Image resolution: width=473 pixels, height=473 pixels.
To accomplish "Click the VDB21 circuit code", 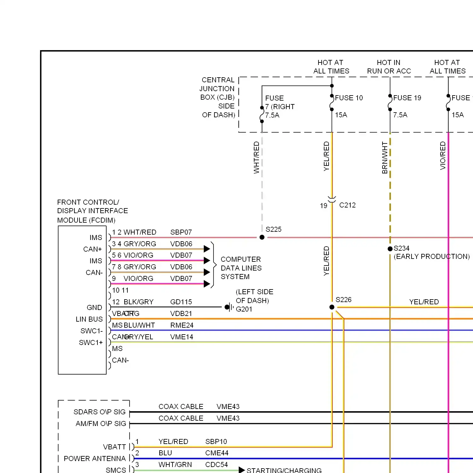I will pos(181,313).
